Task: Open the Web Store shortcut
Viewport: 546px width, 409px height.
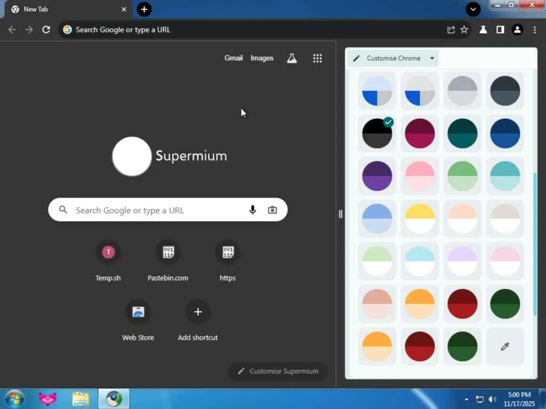Action: (x=138, y=320)
